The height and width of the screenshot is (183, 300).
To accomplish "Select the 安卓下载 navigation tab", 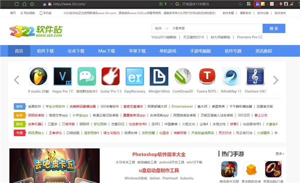I will (76, 51).
